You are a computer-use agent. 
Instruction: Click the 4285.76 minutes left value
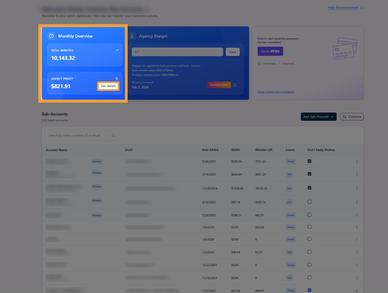tap(260, 202)
